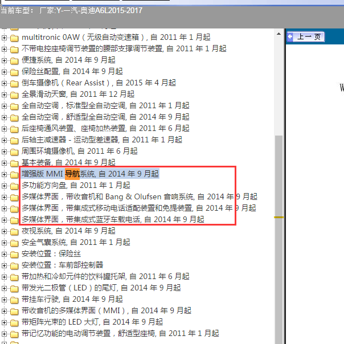Click folder icon of 饮料罐托架 row

pos(14,277)
